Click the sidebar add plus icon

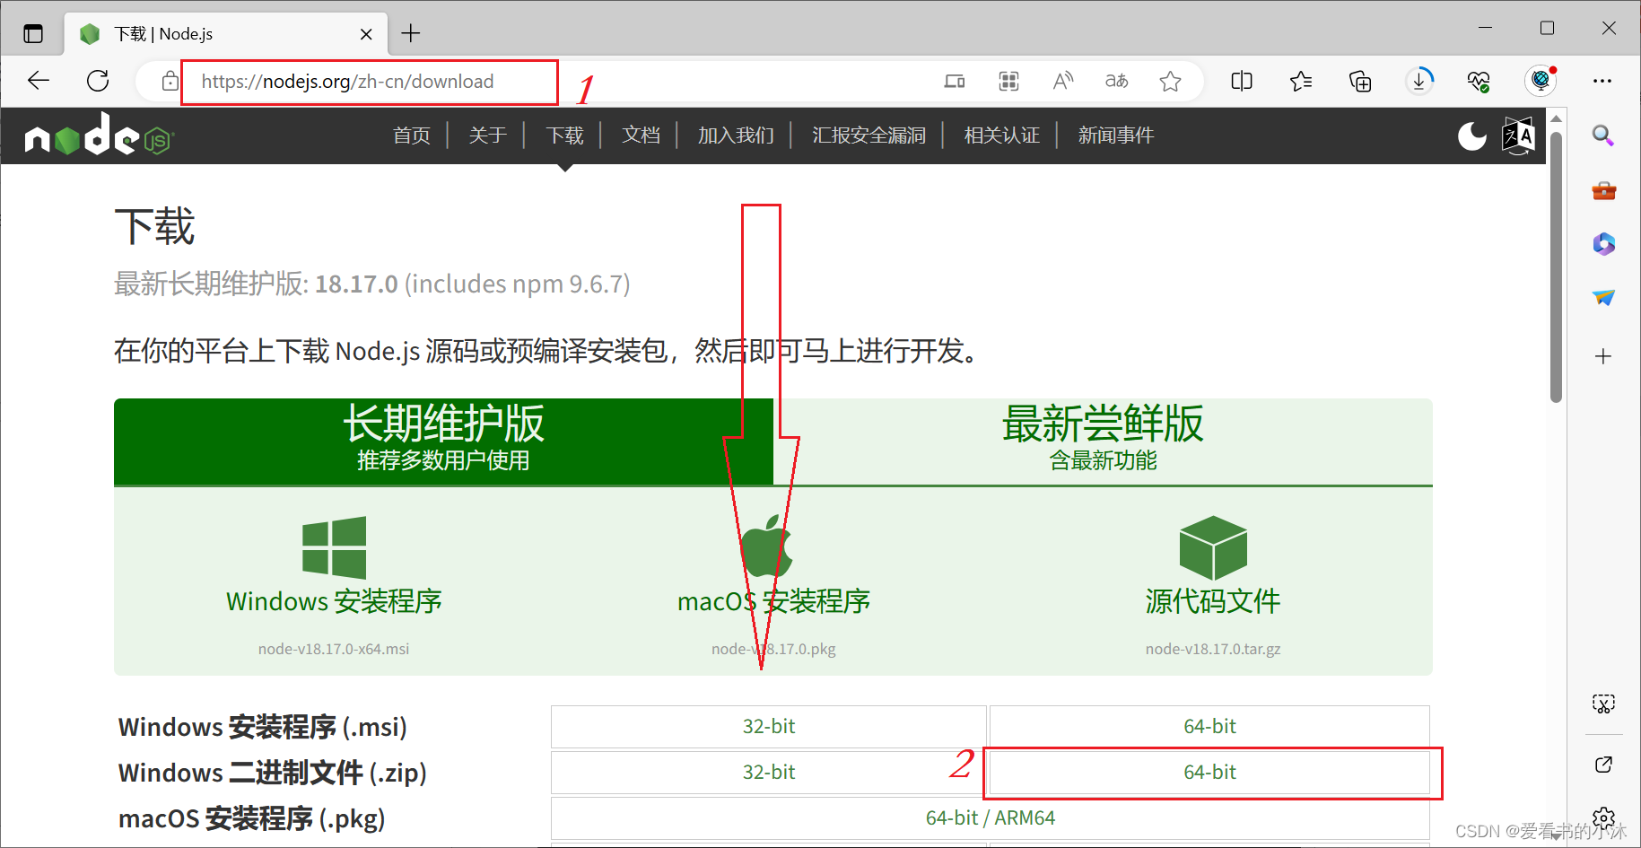pyautogui.click(x=1603, y=356)
